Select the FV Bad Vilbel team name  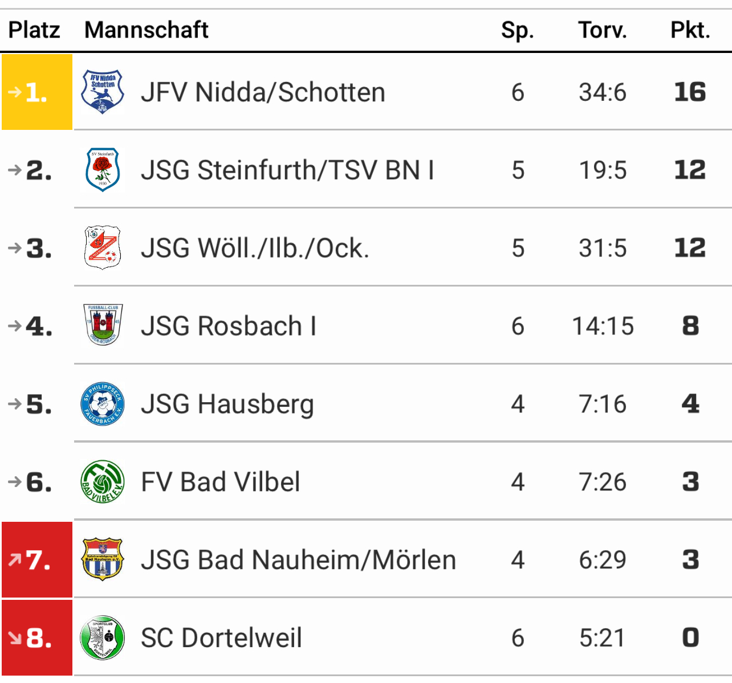220,482
